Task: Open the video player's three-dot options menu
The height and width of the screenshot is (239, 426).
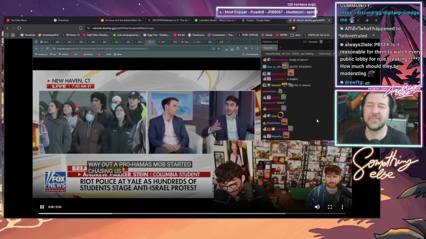Action: point(342,207)
